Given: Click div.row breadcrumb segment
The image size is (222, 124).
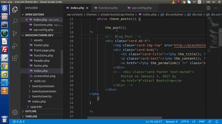Looking at the screenshot, I should tap(197, 14).
